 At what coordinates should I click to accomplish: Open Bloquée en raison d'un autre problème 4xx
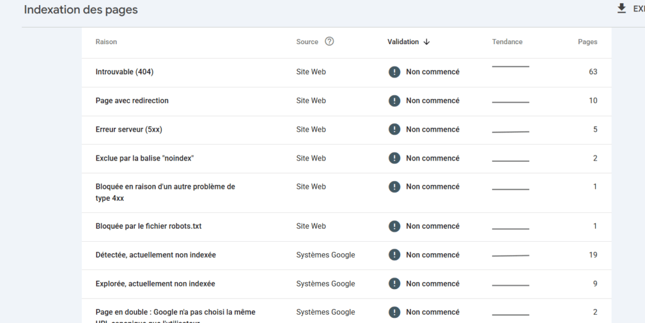click(x=166, y=192)
